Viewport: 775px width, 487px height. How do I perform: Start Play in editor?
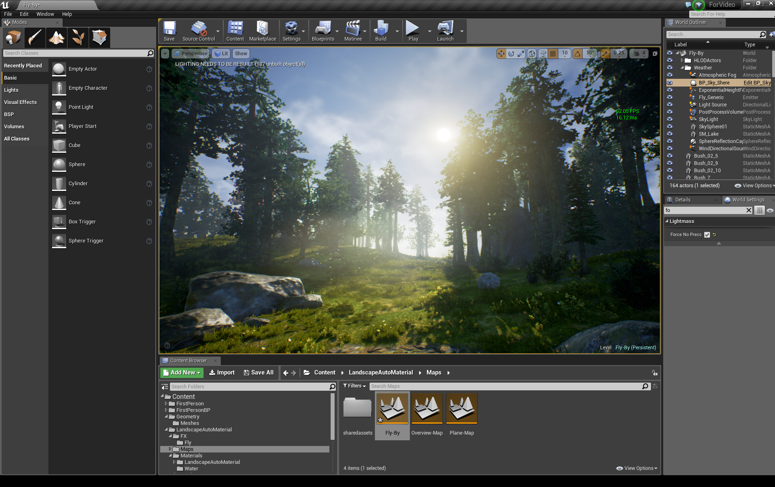(x=413, y=31)
